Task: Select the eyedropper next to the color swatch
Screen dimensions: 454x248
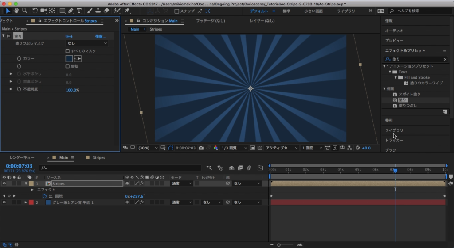Action: (x=78, y=59)
